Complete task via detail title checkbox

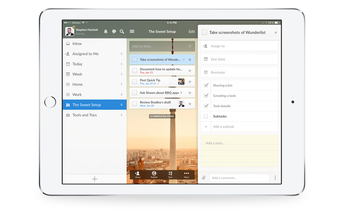pos(204,32)
